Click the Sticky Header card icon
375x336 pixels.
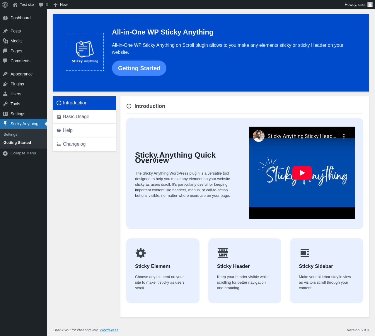click(223, 253)
